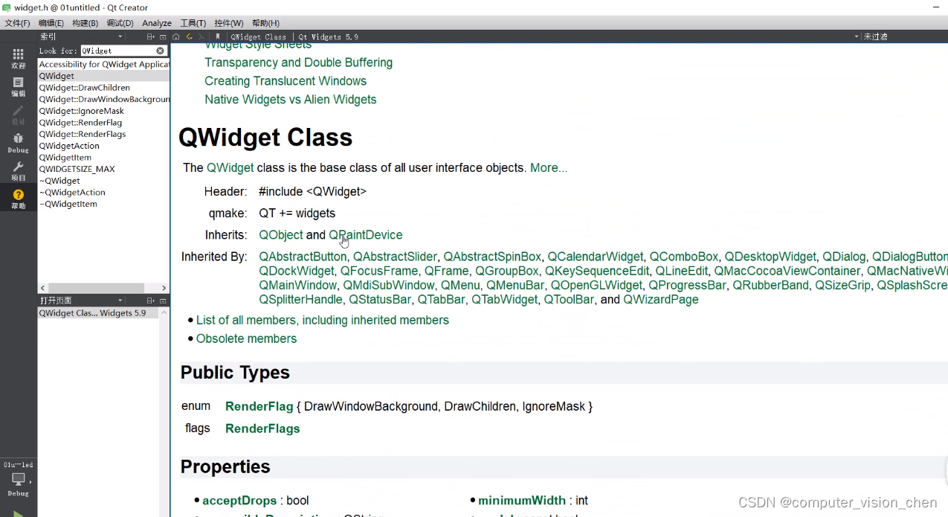Open the 控件(W) menu

point(228,23)
